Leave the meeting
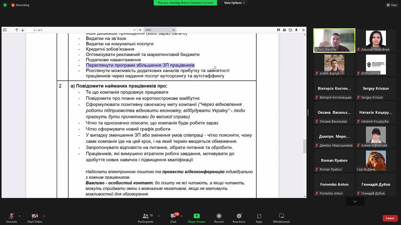This screenshot has height=225, width=401. (390, 218)
